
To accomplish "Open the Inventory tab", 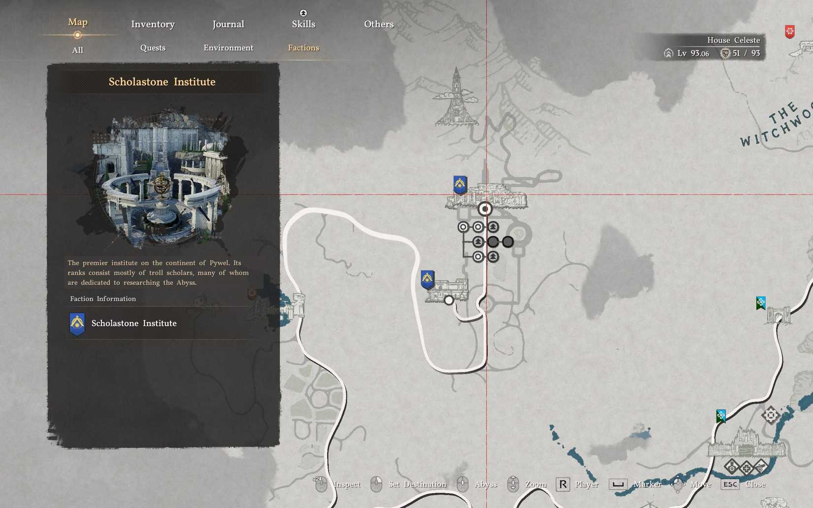I will 153,24.
